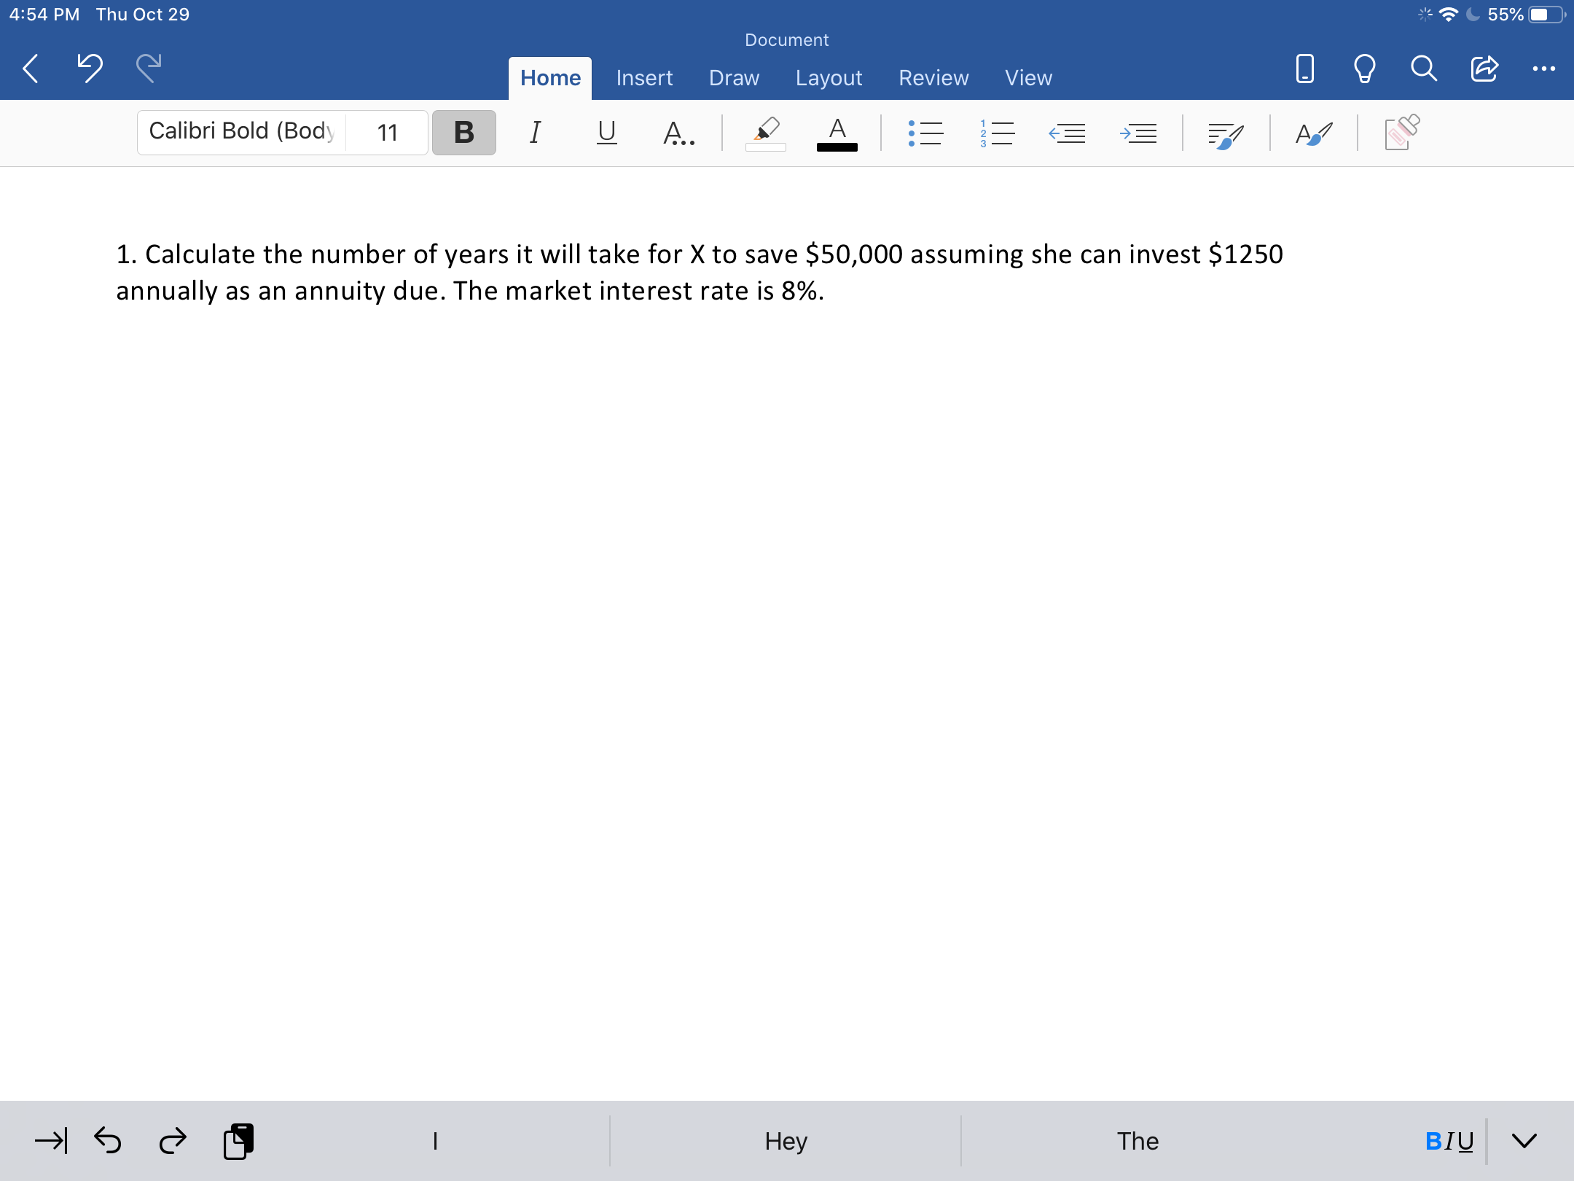Open the Tell Me lightbulb icon

tap(1364, 69)
